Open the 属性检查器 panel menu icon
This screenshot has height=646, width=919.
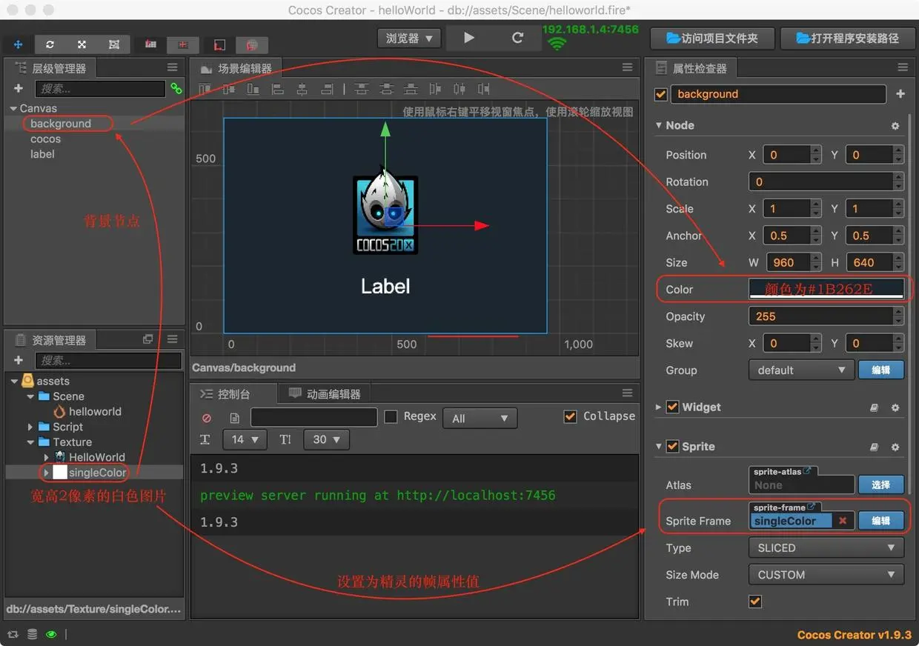click(x=902, y=67)
